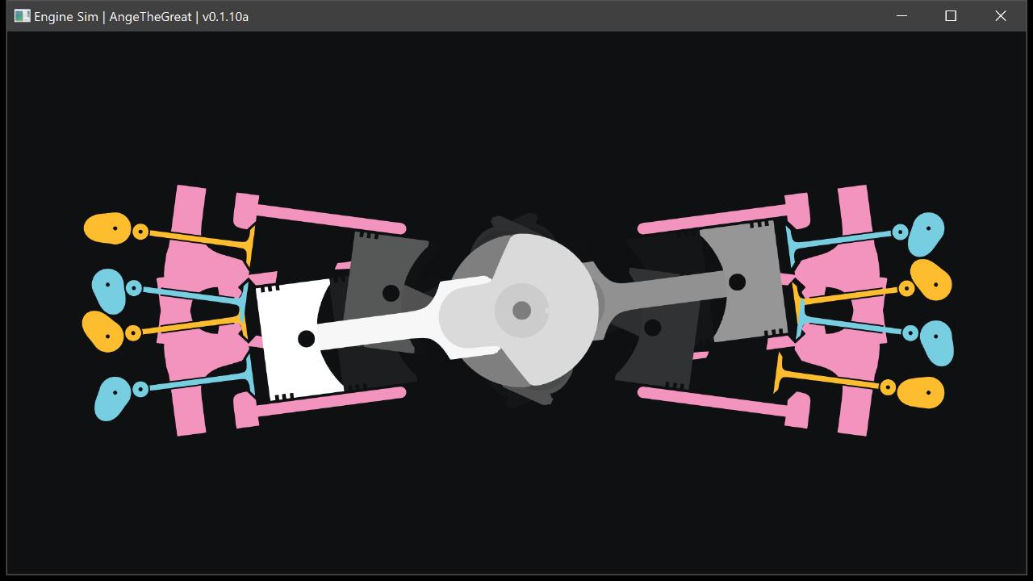Click the upper blue cam lobe on the left

108,290
